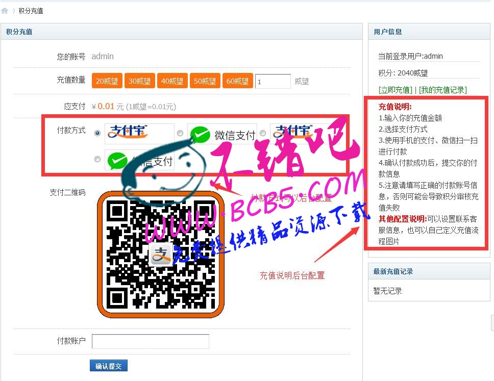Viewport: 494px width, 381px height.
Task: Click the 2.选择支付方式 instruction line
Action: click(403, 129)
